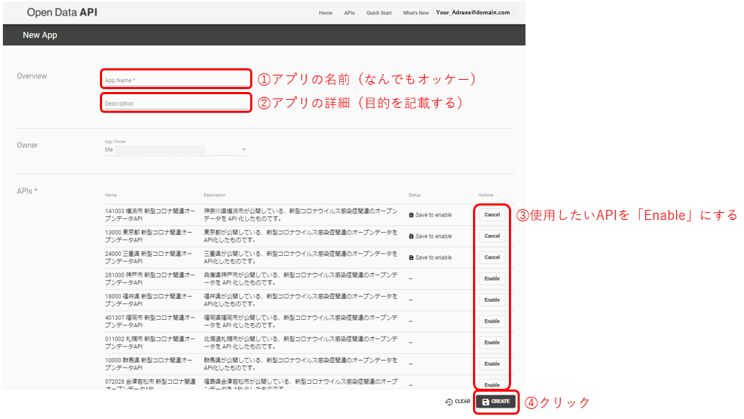Cancel enabling the 横浜市 API
The height and width of the screenshot is (419, 744).
(x=492, y=214)
